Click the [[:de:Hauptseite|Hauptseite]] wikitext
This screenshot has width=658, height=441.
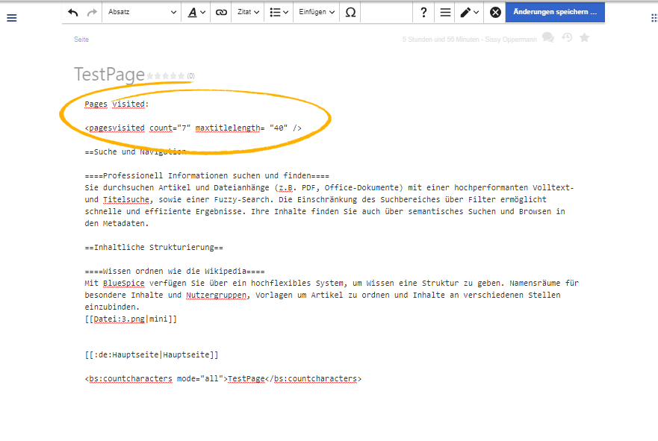pos(152,354)
